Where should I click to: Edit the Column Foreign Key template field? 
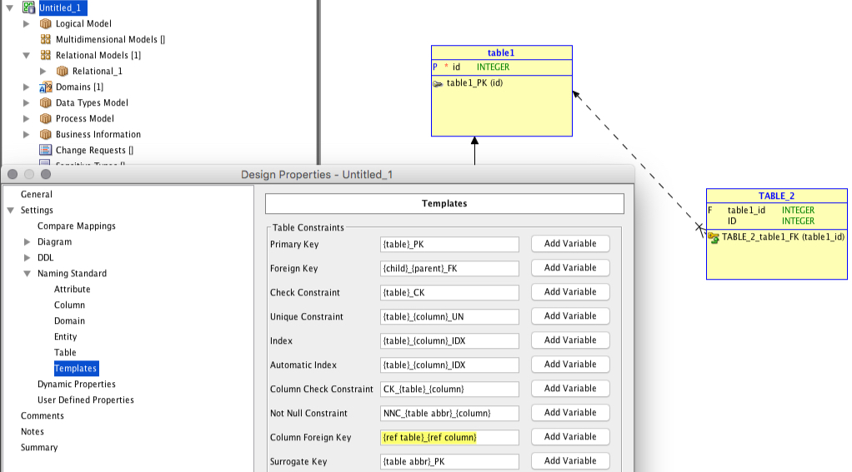[449, 438]
